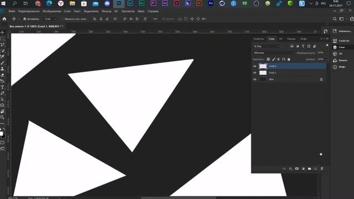This screenshot has height=199, width=354.
Task: Hide the Фон background layer
Action: click(255, 79)
